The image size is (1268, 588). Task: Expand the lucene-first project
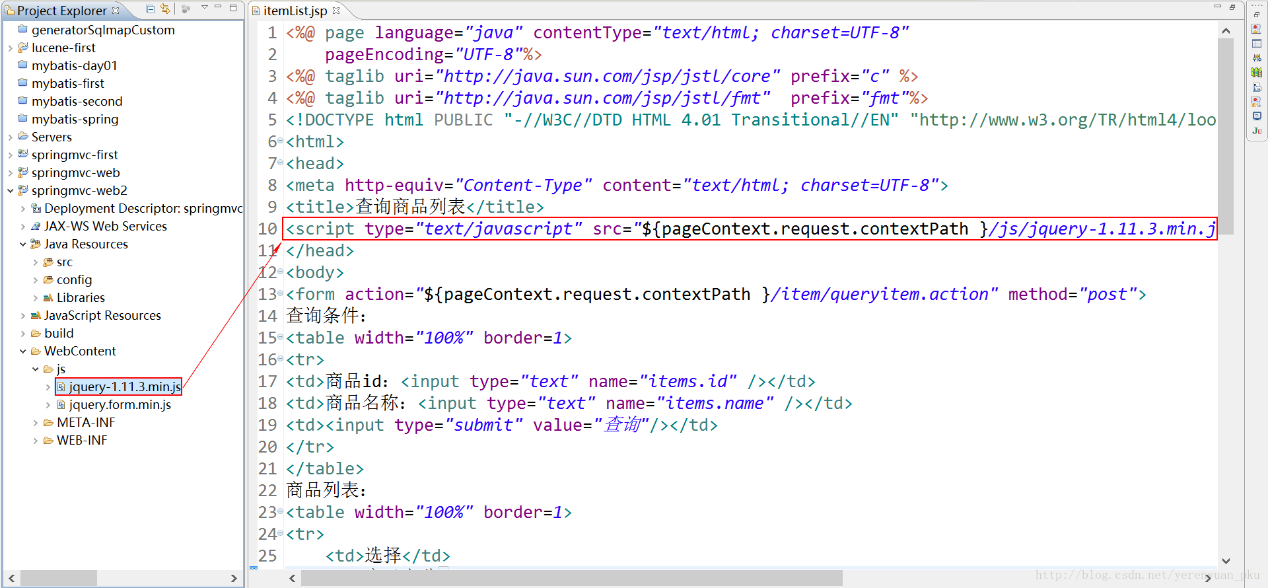point(10,48)
